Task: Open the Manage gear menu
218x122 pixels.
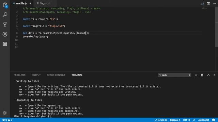Action: (x=5, y=113)
